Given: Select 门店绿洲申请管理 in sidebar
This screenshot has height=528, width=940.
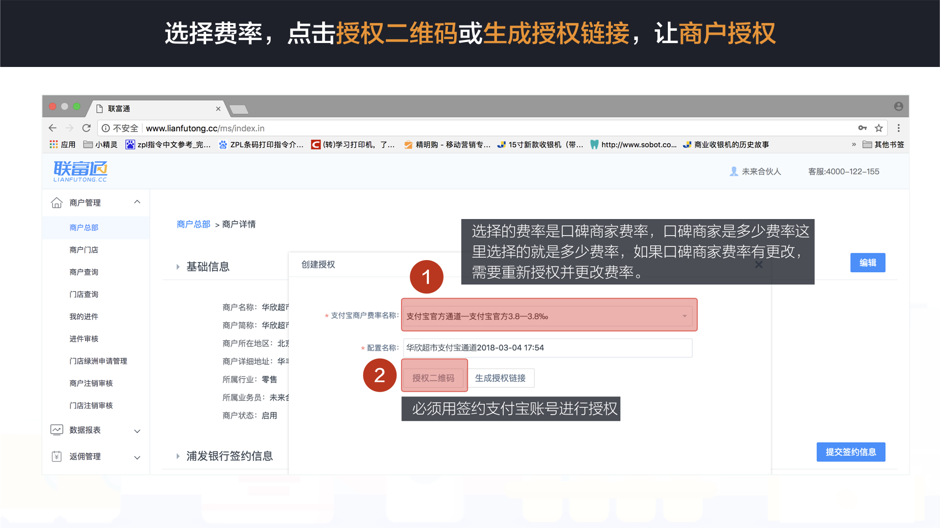Looking at the screenshot, I should click(x=98, y=361).
